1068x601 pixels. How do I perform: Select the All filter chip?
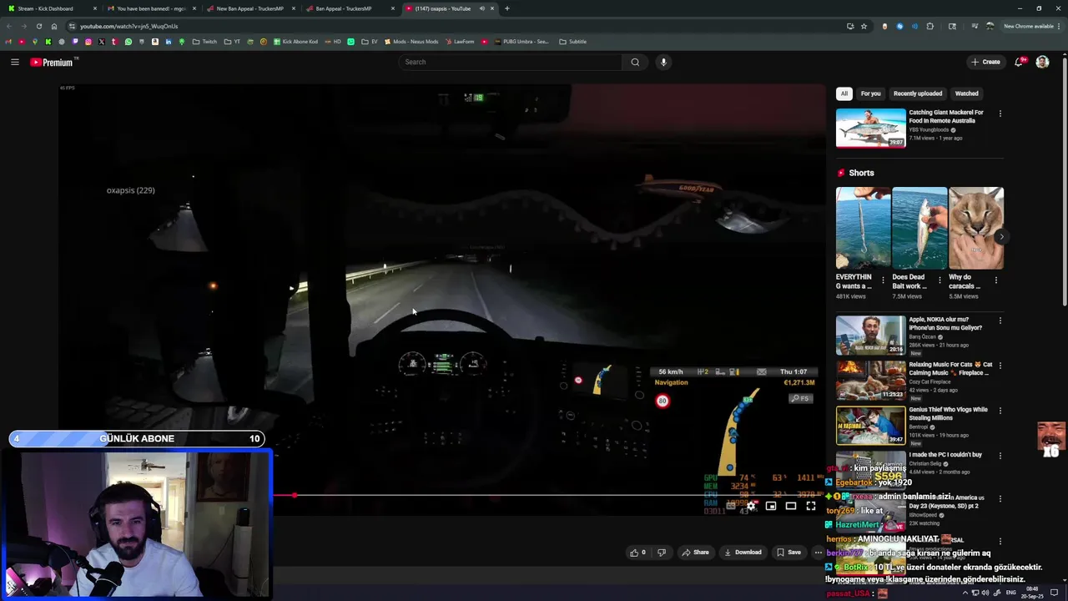(844, 93)
